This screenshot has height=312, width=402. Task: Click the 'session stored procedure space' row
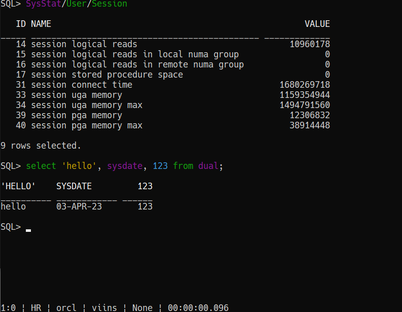[106, 75]
